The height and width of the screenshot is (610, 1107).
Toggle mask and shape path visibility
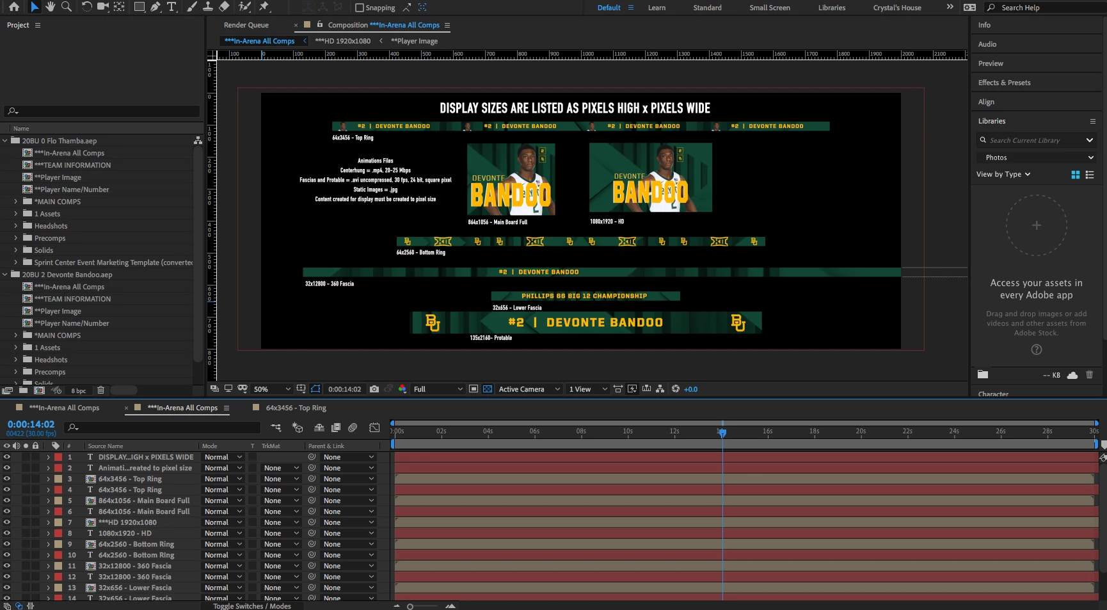[x=315, y=389]
